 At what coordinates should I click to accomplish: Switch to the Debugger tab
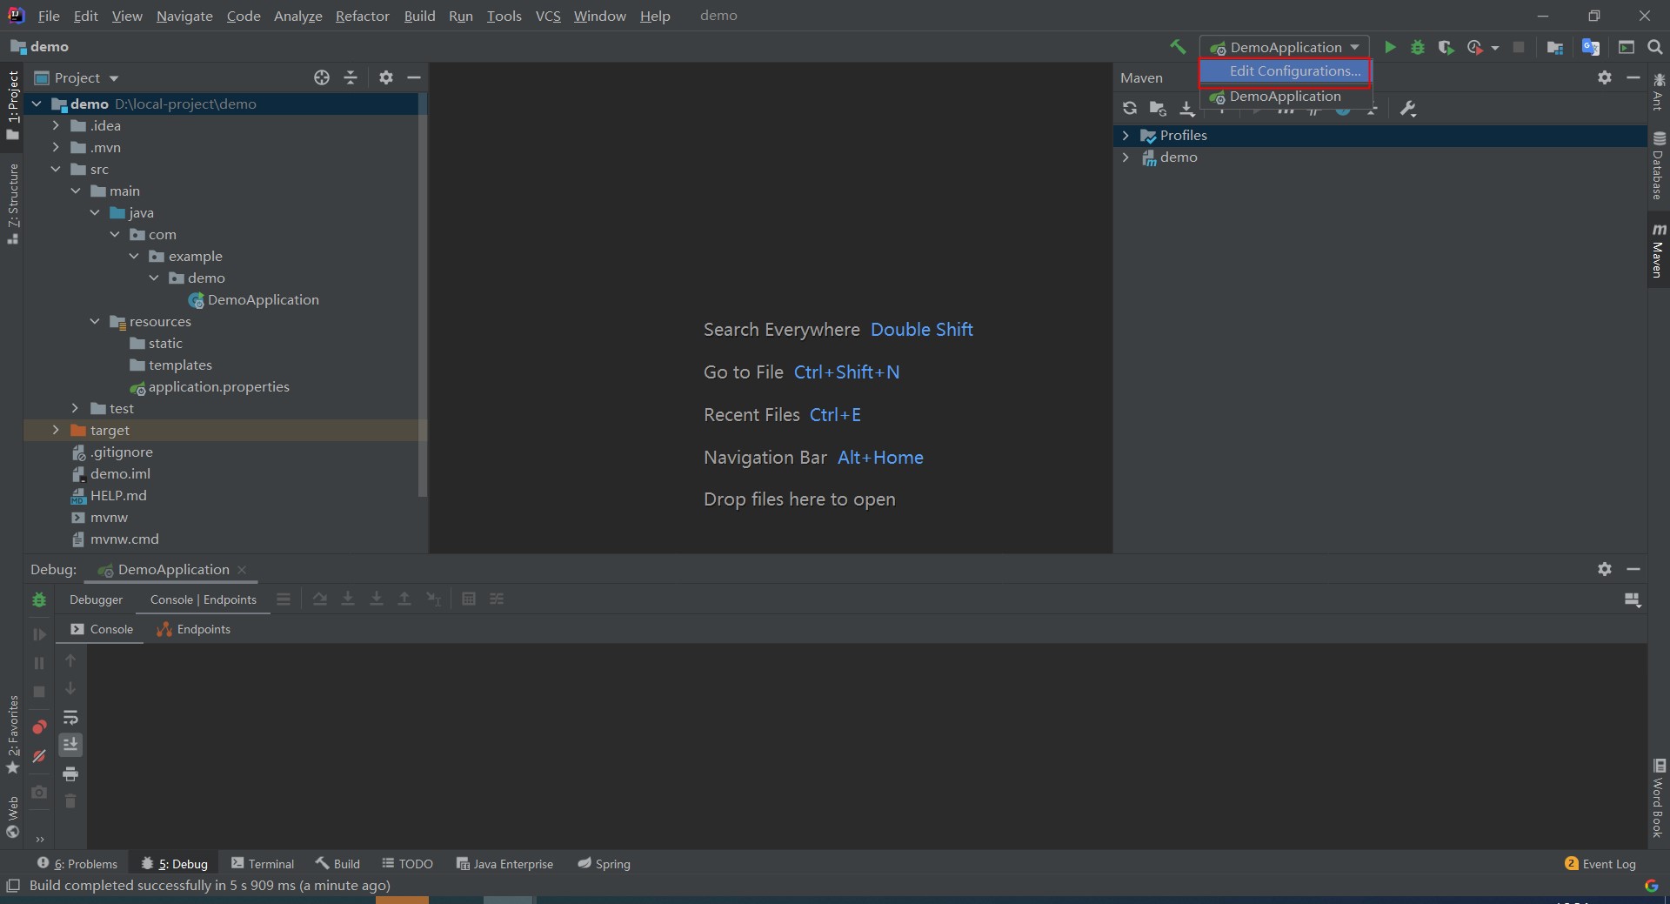coord(96,599)
